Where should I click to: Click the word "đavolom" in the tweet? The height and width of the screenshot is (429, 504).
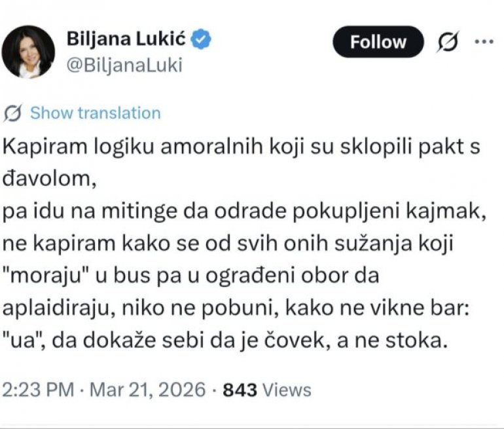coord(50,179)
